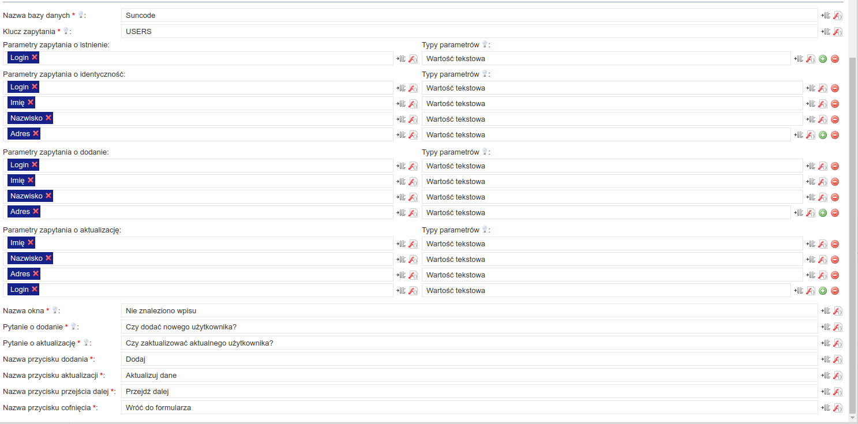Screen dimensions: 858x424
Task: Open function icon for Nazwa okna field
Action: click(x=838, y=311)
